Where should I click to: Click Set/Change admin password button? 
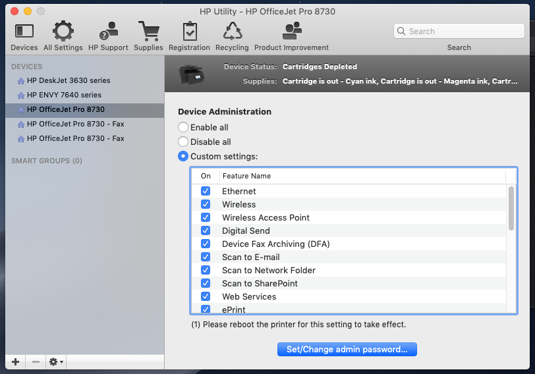(x=347, y=349)
